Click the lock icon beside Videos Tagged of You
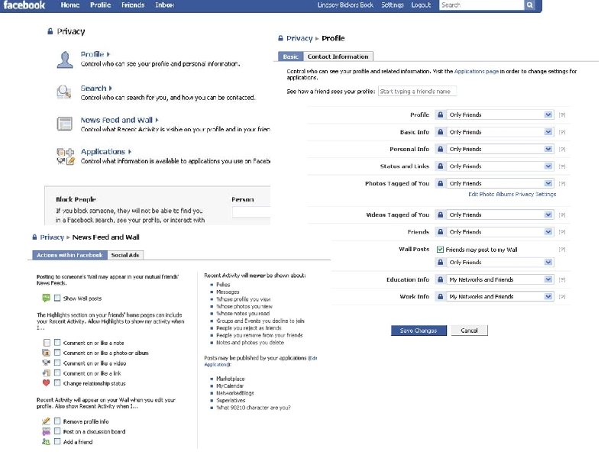The image size is (611, 458). point(441,215)
